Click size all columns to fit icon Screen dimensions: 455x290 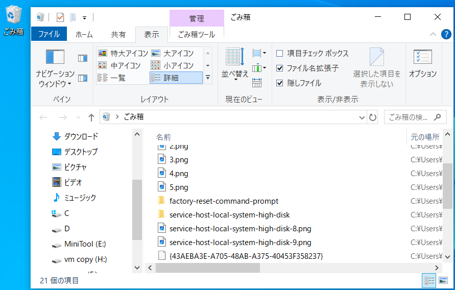(x=257, y=83)
